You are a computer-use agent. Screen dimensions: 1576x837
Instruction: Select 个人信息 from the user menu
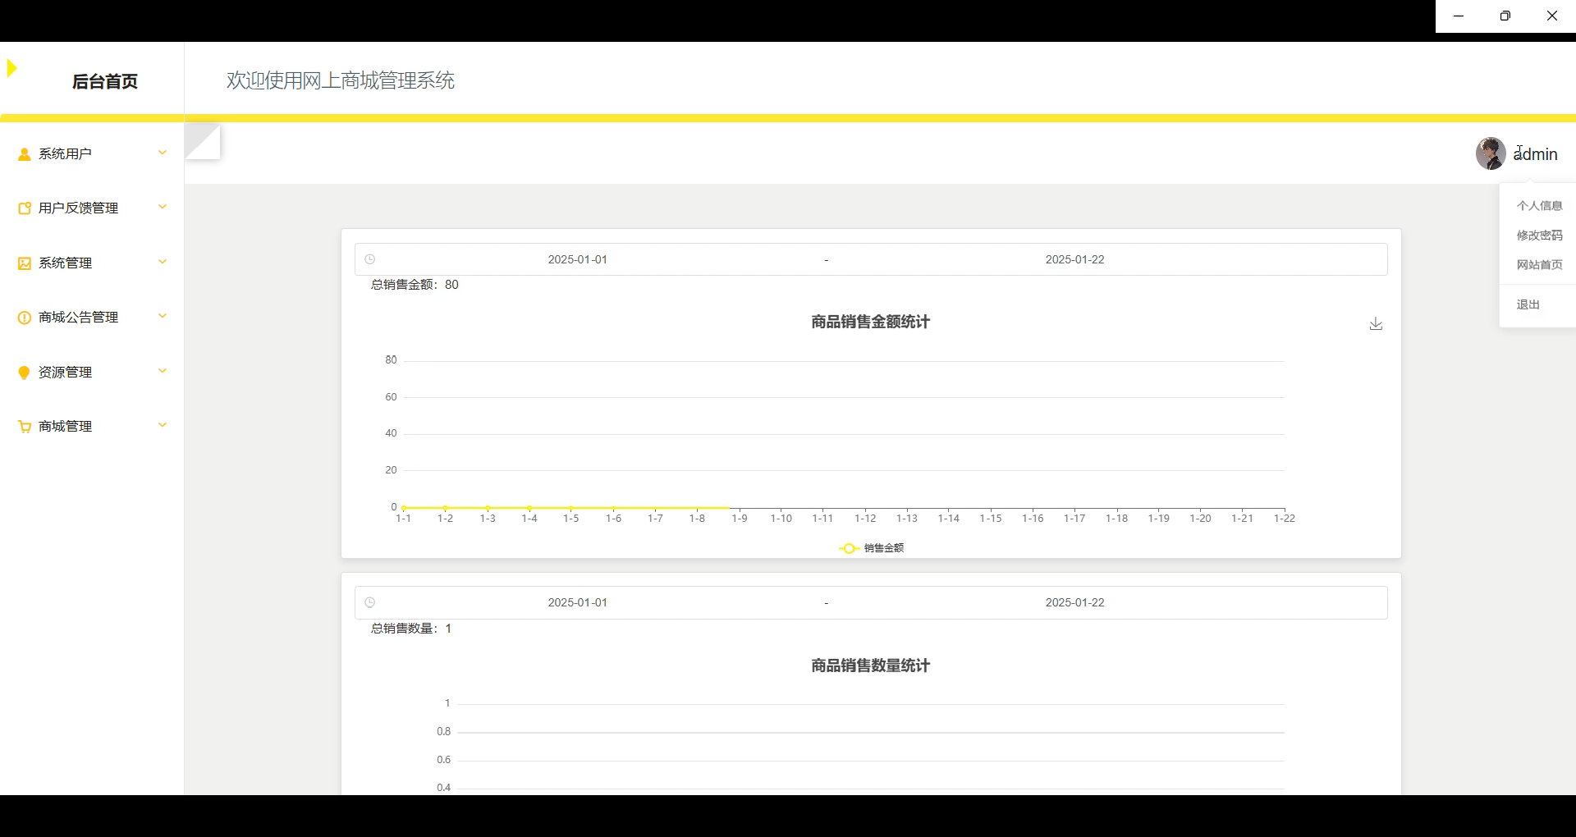click(1539, 206)
